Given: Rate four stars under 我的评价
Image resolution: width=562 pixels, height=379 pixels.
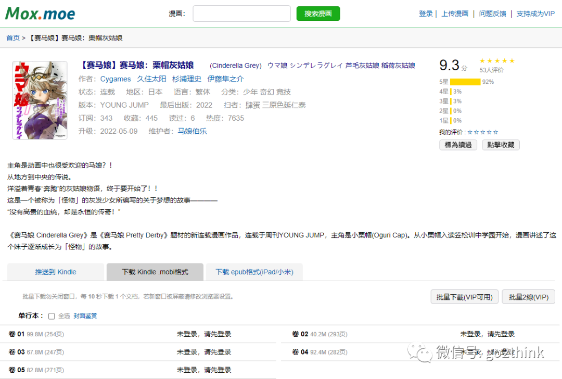Looking at the screenshot, I should 489,132.
